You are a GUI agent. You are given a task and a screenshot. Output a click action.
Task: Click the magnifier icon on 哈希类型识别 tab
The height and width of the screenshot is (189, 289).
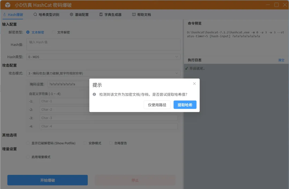click(35, 14)
